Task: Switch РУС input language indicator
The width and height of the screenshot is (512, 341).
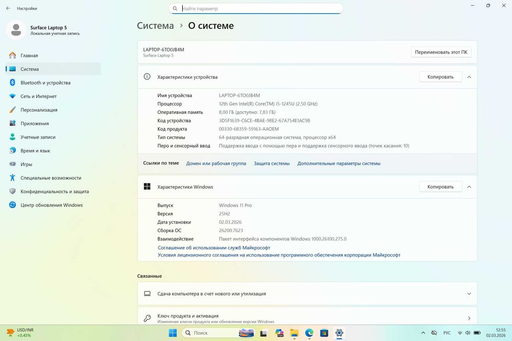Action: click(447, 333)
